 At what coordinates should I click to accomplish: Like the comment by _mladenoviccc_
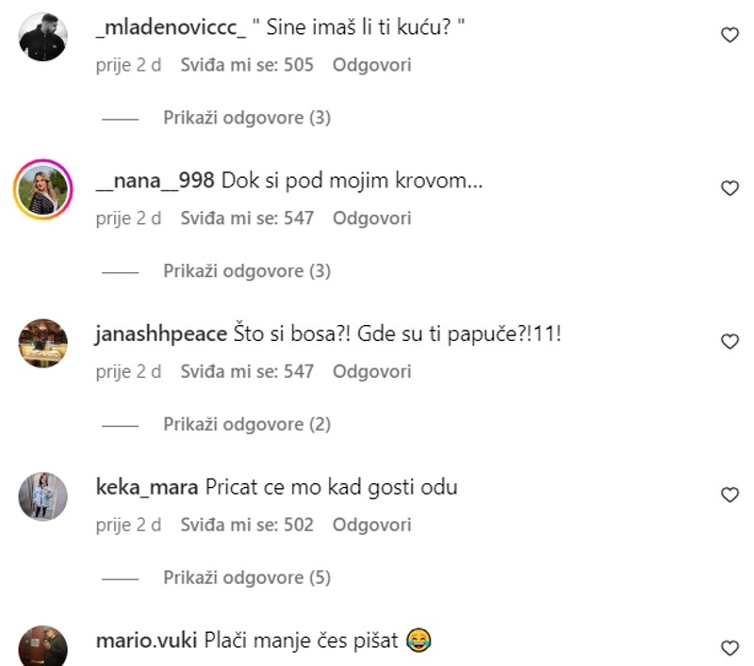[729, 35]
